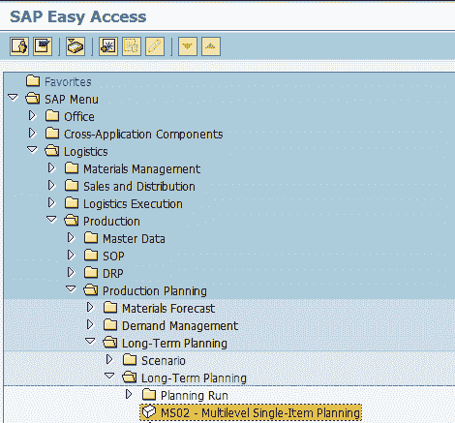Click the Scenario folder icon
The image size is (455, 423).
(x=130, y=359)
